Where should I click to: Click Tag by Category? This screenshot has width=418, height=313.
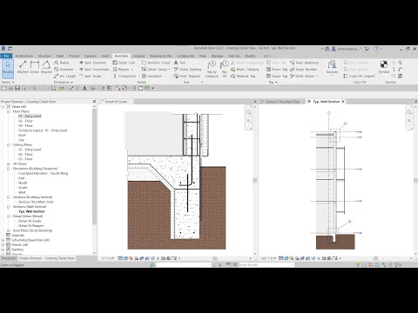(212, 69)
